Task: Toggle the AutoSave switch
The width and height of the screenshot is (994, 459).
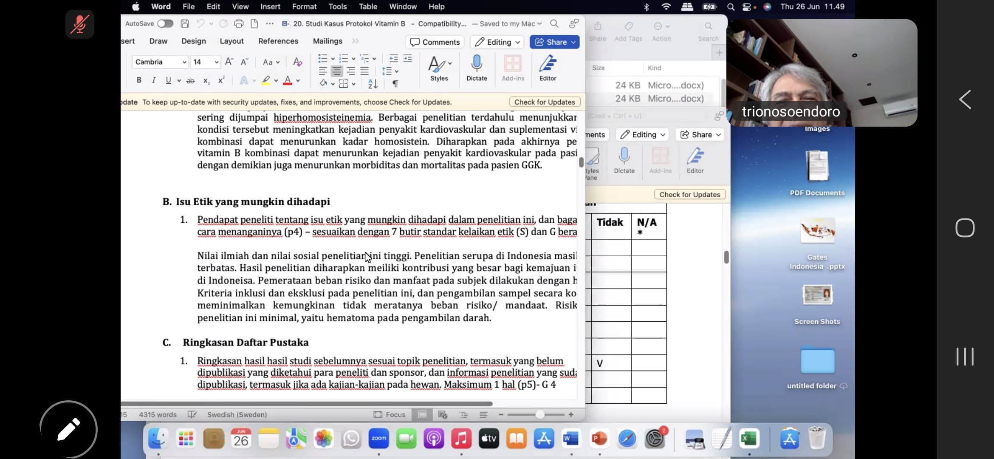Action: (165, 23)
